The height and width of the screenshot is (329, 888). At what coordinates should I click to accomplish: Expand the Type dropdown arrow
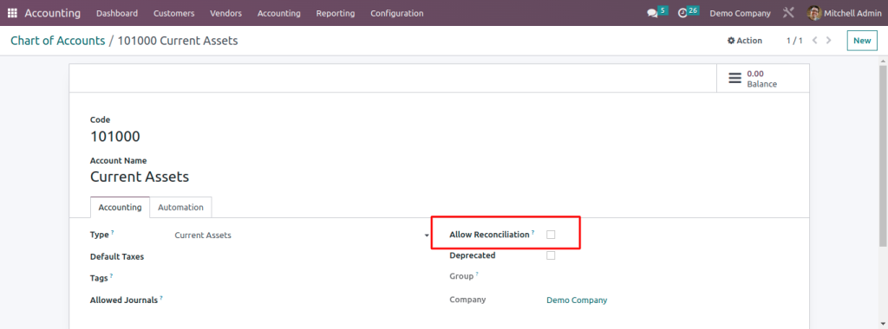pos(427,235)
